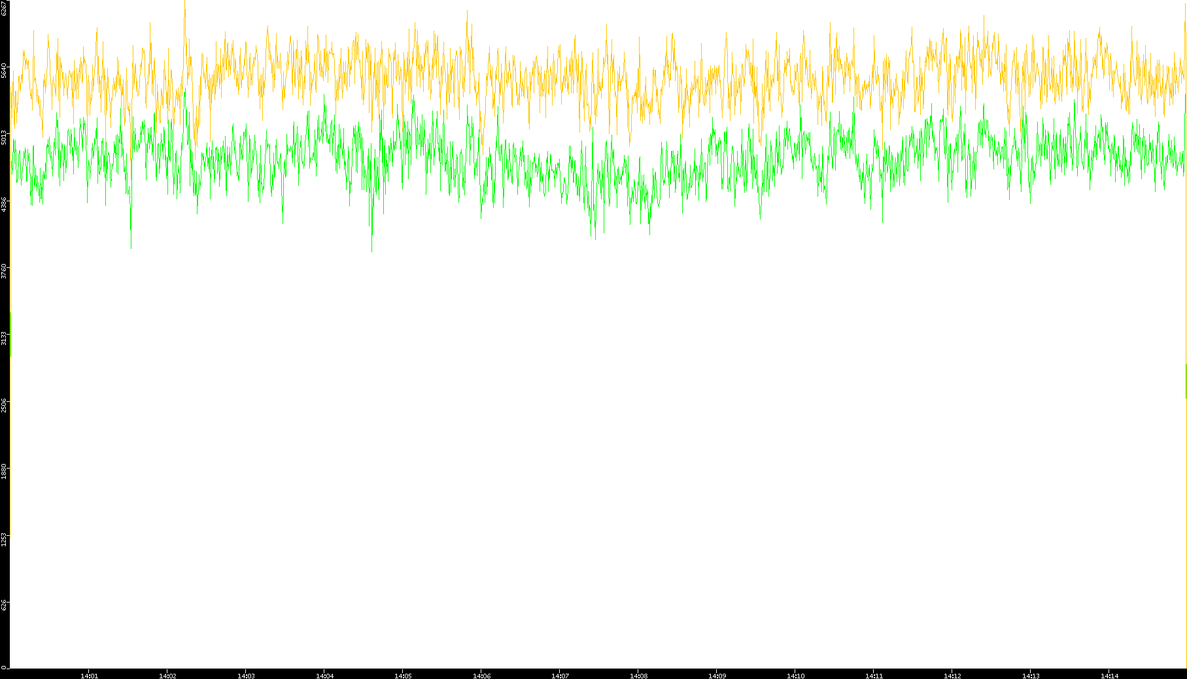The height and width of the screenshot is (679, 1187).
Task: Select the 14:10 time axis label
Action: 795,675
